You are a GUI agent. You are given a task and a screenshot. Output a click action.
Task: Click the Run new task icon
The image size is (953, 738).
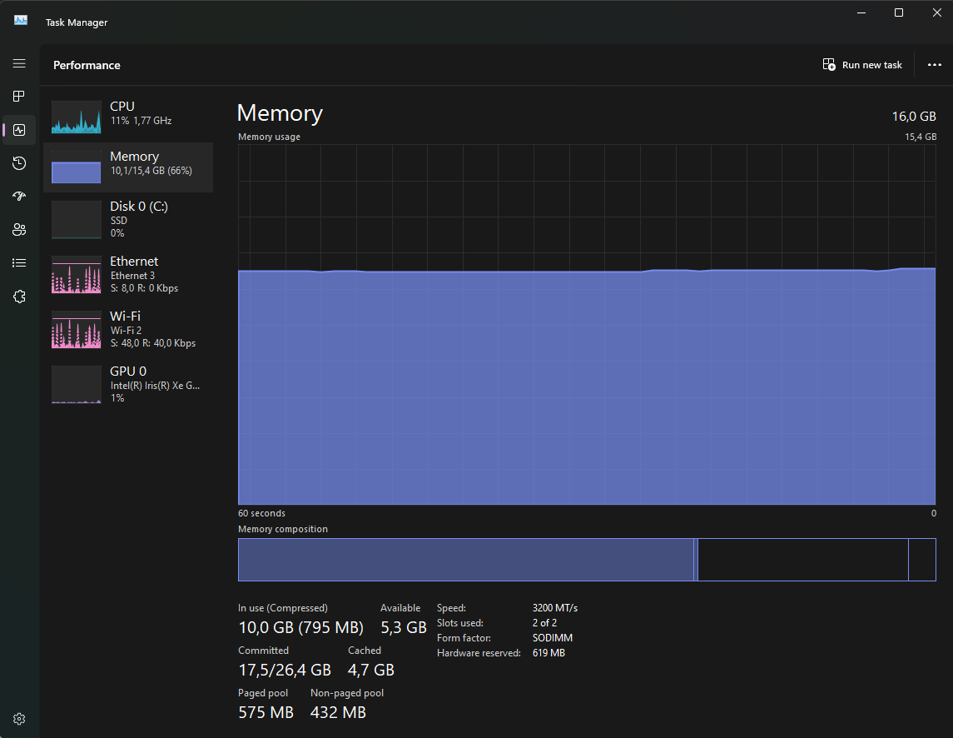click(829, 64)
